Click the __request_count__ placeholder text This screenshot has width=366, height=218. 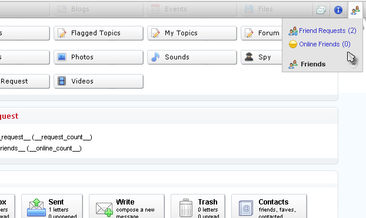[62, 137]
